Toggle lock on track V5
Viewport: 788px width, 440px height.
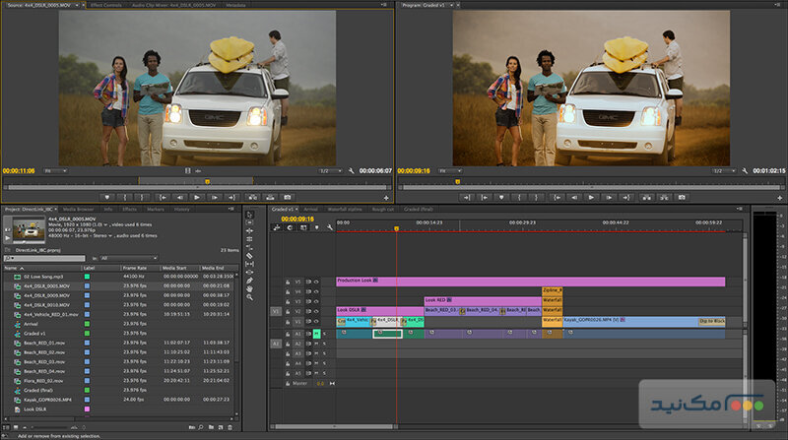coord(288,282)
